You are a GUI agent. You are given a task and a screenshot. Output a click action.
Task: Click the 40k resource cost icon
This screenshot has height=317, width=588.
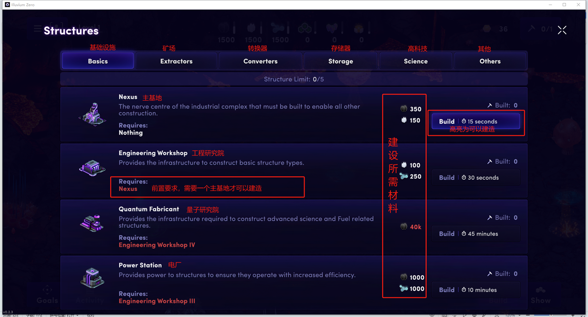click(404, 227)
